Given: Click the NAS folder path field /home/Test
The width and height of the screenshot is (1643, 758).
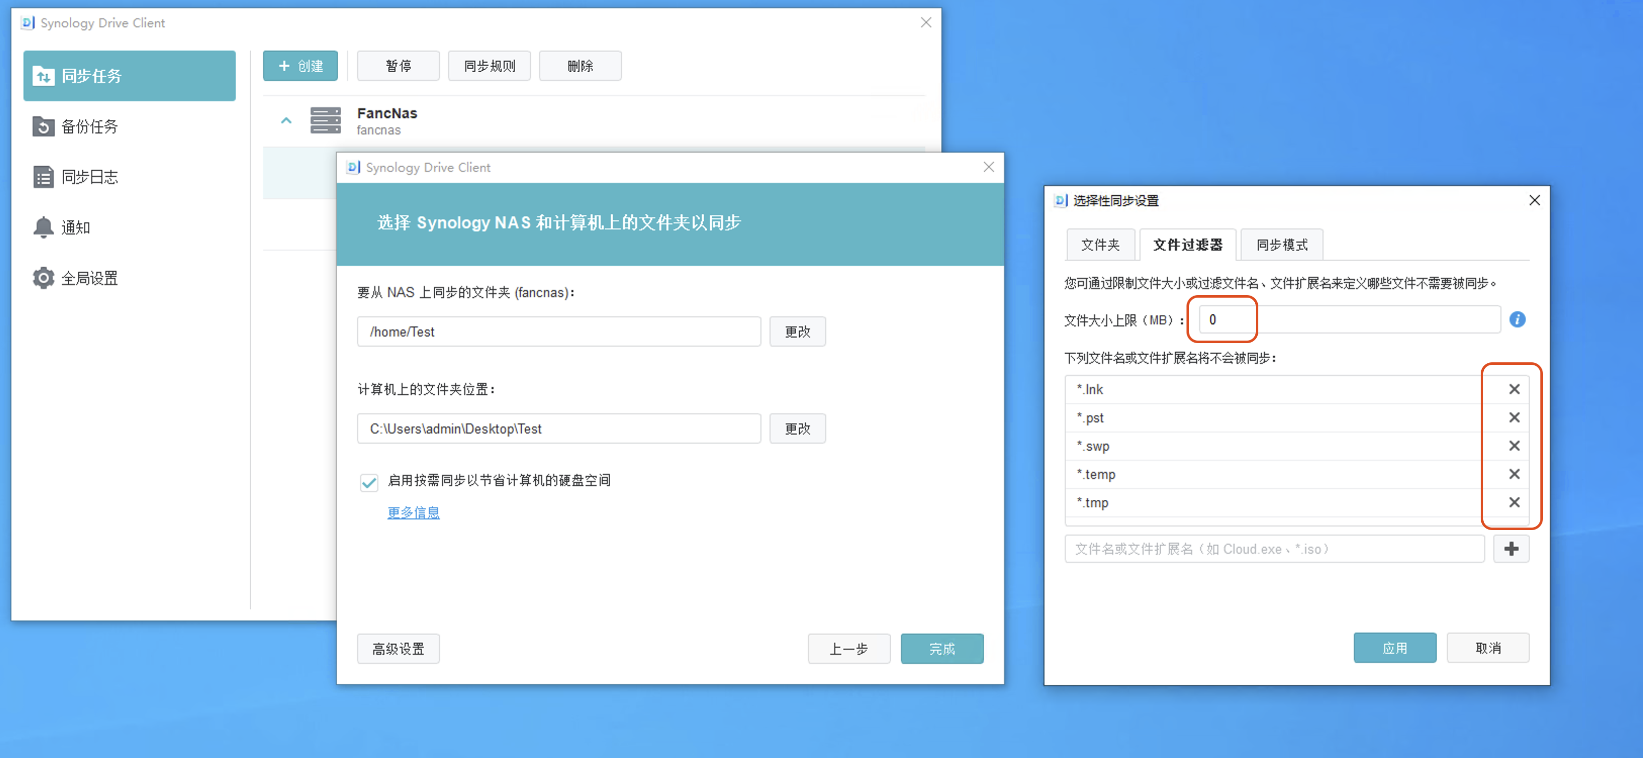Looking at the screenshot, I should click(x=559, y=331).
